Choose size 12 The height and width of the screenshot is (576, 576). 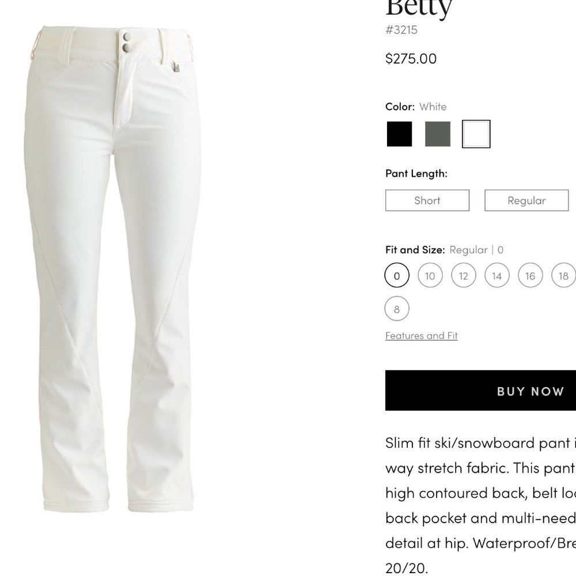click(x=464, y=275)
